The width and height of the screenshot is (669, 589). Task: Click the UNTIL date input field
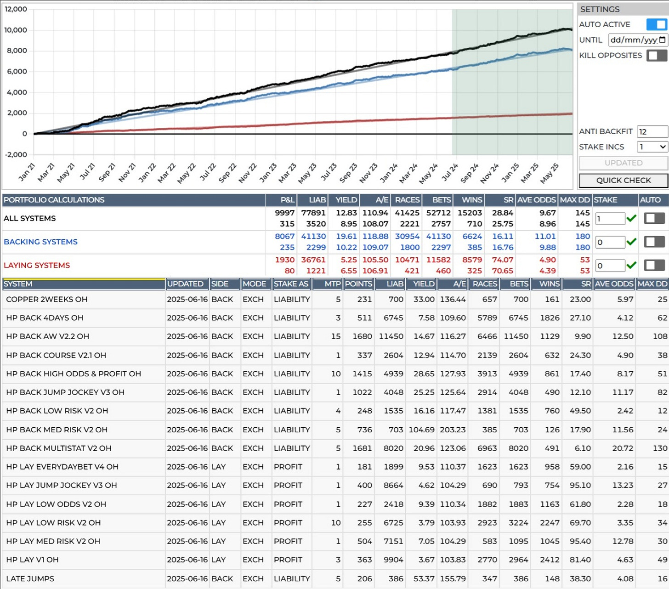pos(638,40)
